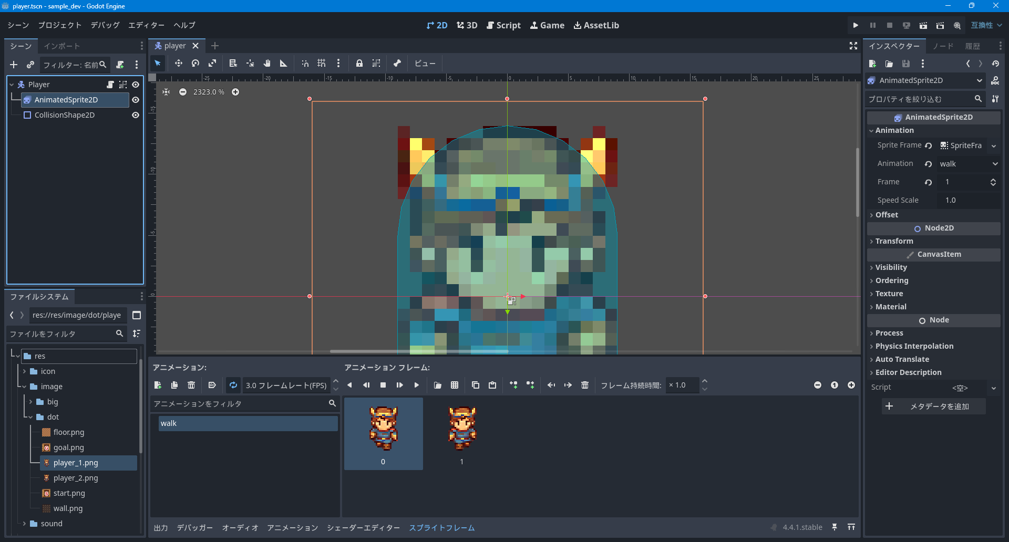Open 出力 bottom panel

click(x=161, y=528)
